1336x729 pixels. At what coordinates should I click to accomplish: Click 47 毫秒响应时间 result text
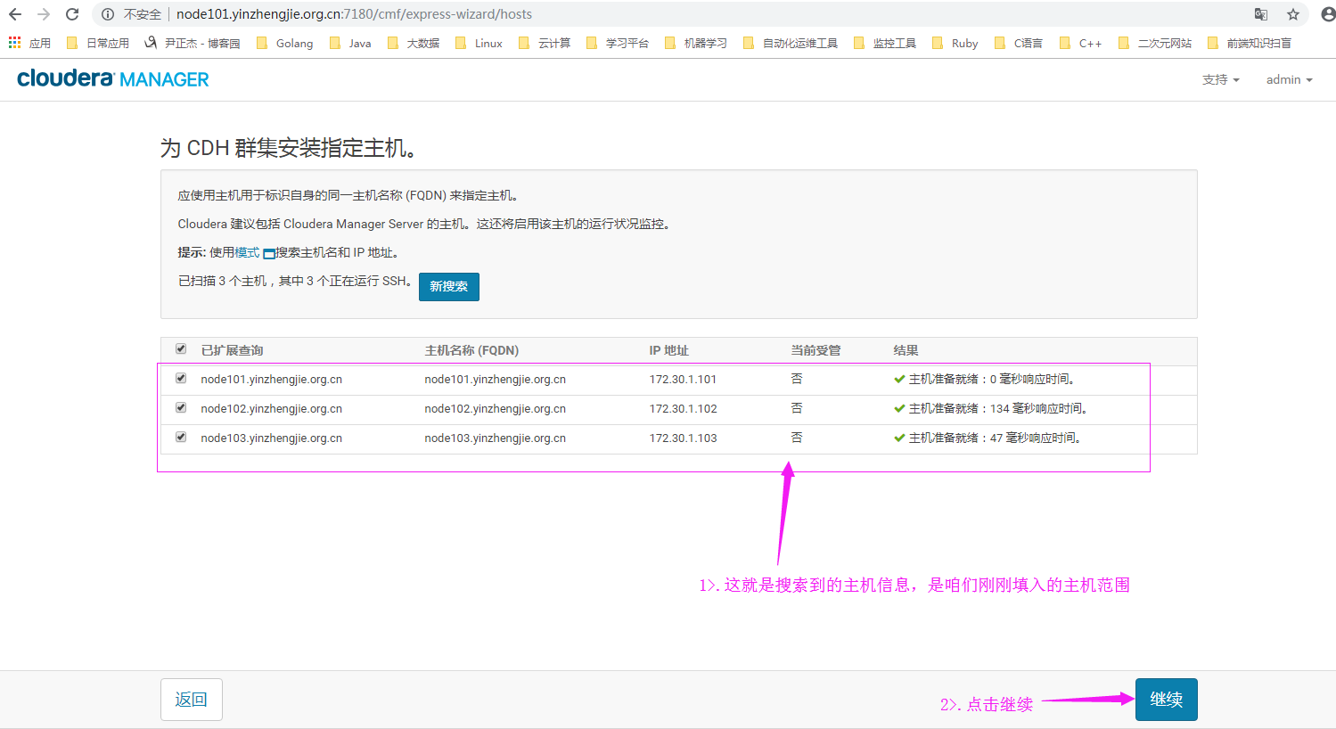1035,438
